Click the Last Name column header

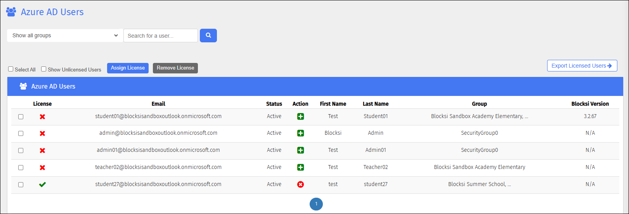click(x=376, y=104)
